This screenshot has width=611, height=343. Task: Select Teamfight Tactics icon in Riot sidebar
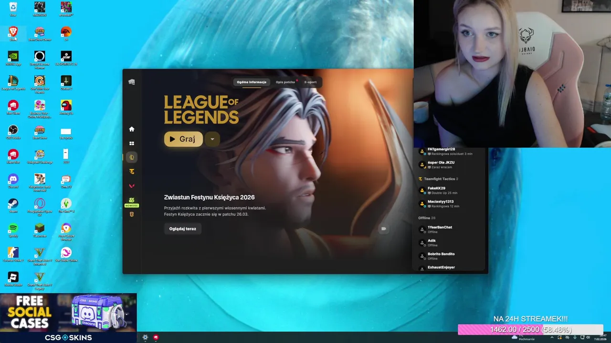(132, 171)
